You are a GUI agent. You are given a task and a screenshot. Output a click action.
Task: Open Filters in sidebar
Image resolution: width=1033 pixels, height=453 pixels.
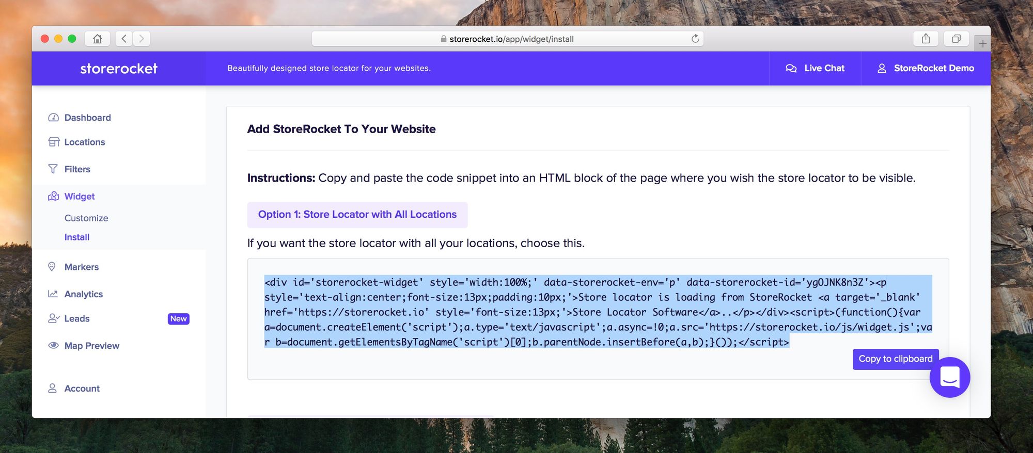pyautogui.click(x=77, y=169)
